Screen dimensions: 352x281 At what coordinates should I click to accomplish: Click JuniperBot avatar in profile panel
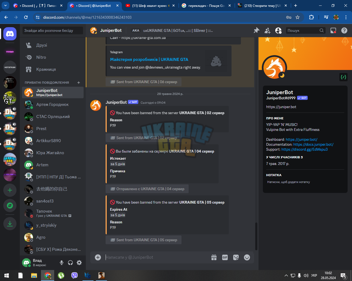274,68
